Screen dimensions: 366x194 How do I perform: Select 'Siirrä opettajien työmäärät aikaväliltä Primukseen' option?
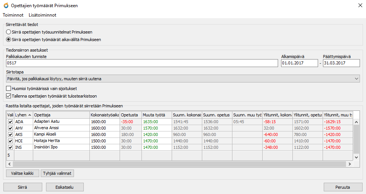(x=9, y=40)
